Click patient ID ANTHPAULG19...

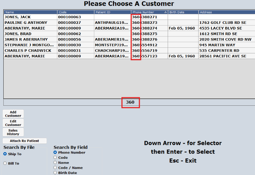(x=112, y=23)
